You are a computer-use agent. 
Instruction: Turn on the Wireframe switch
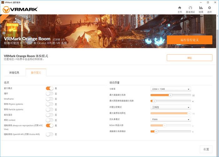pos(49,99)
